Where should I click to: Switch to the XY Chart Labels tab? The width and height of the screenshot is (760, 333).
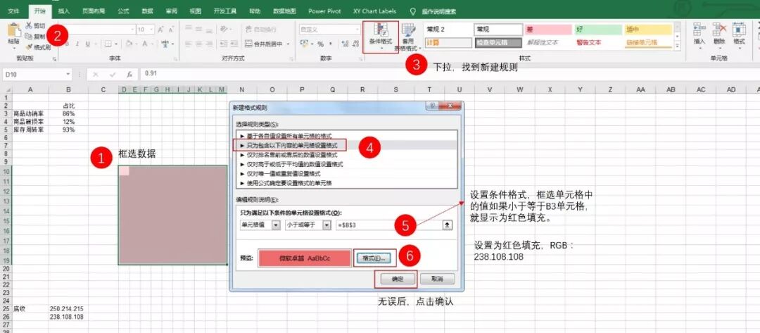374,11
